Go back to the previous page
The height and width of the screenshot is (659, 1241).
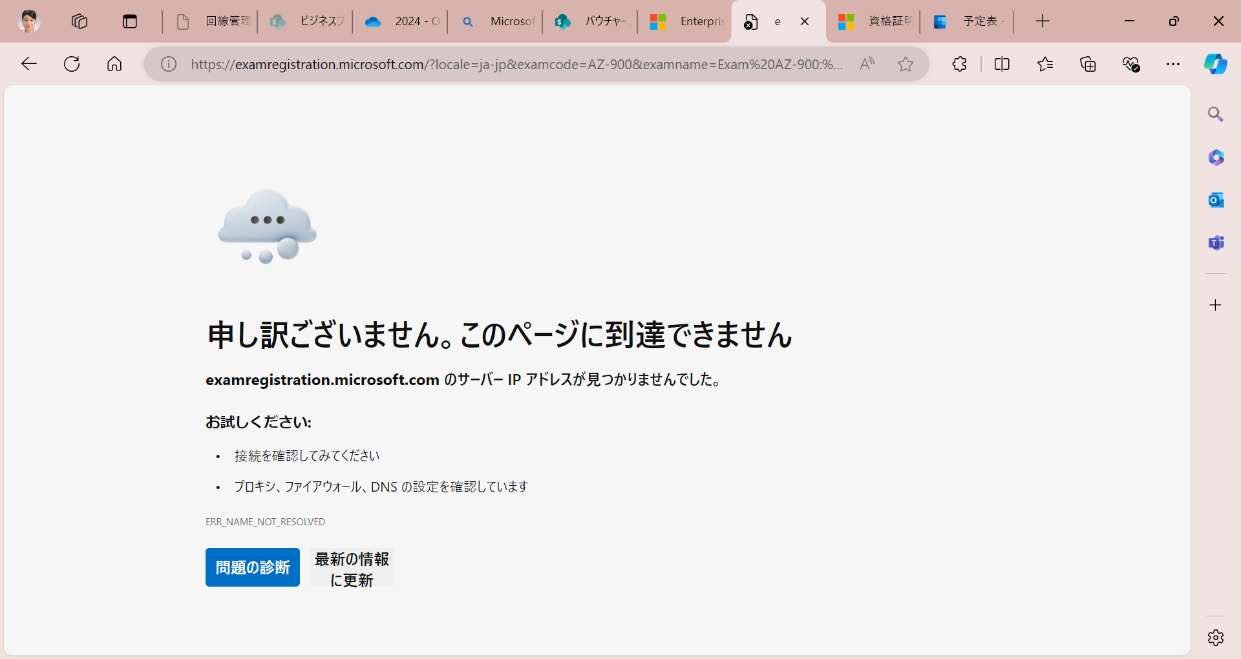tap(29, 64)
